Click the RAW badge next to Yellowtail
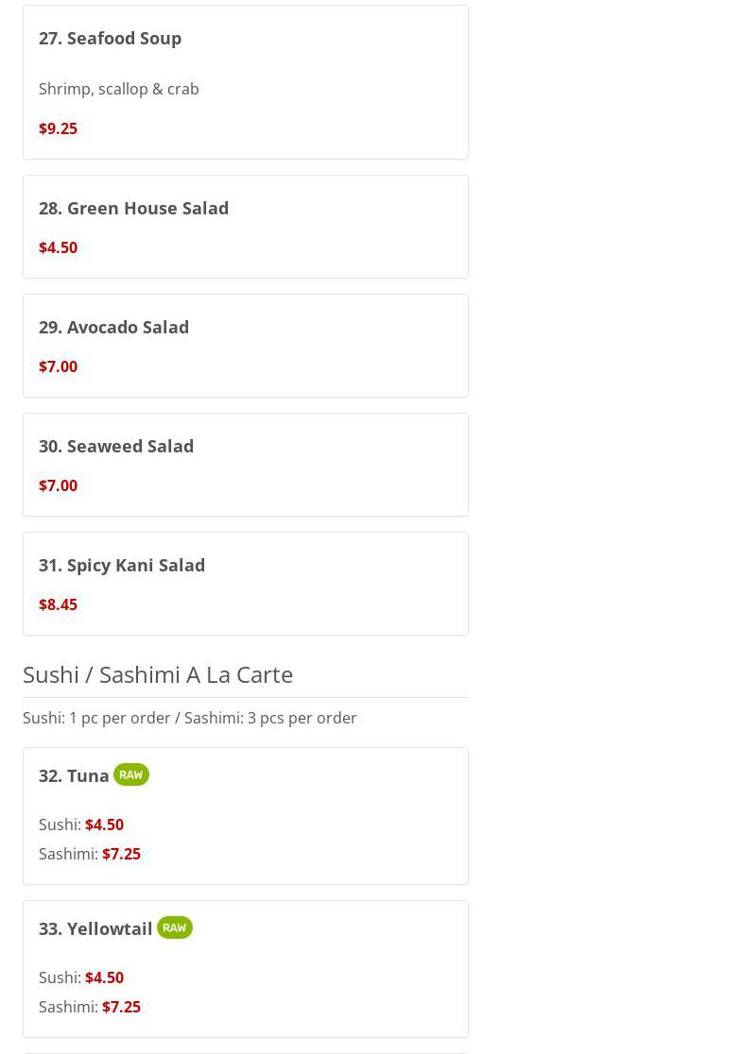This screenshot has height=1054, width=742. 175,927
